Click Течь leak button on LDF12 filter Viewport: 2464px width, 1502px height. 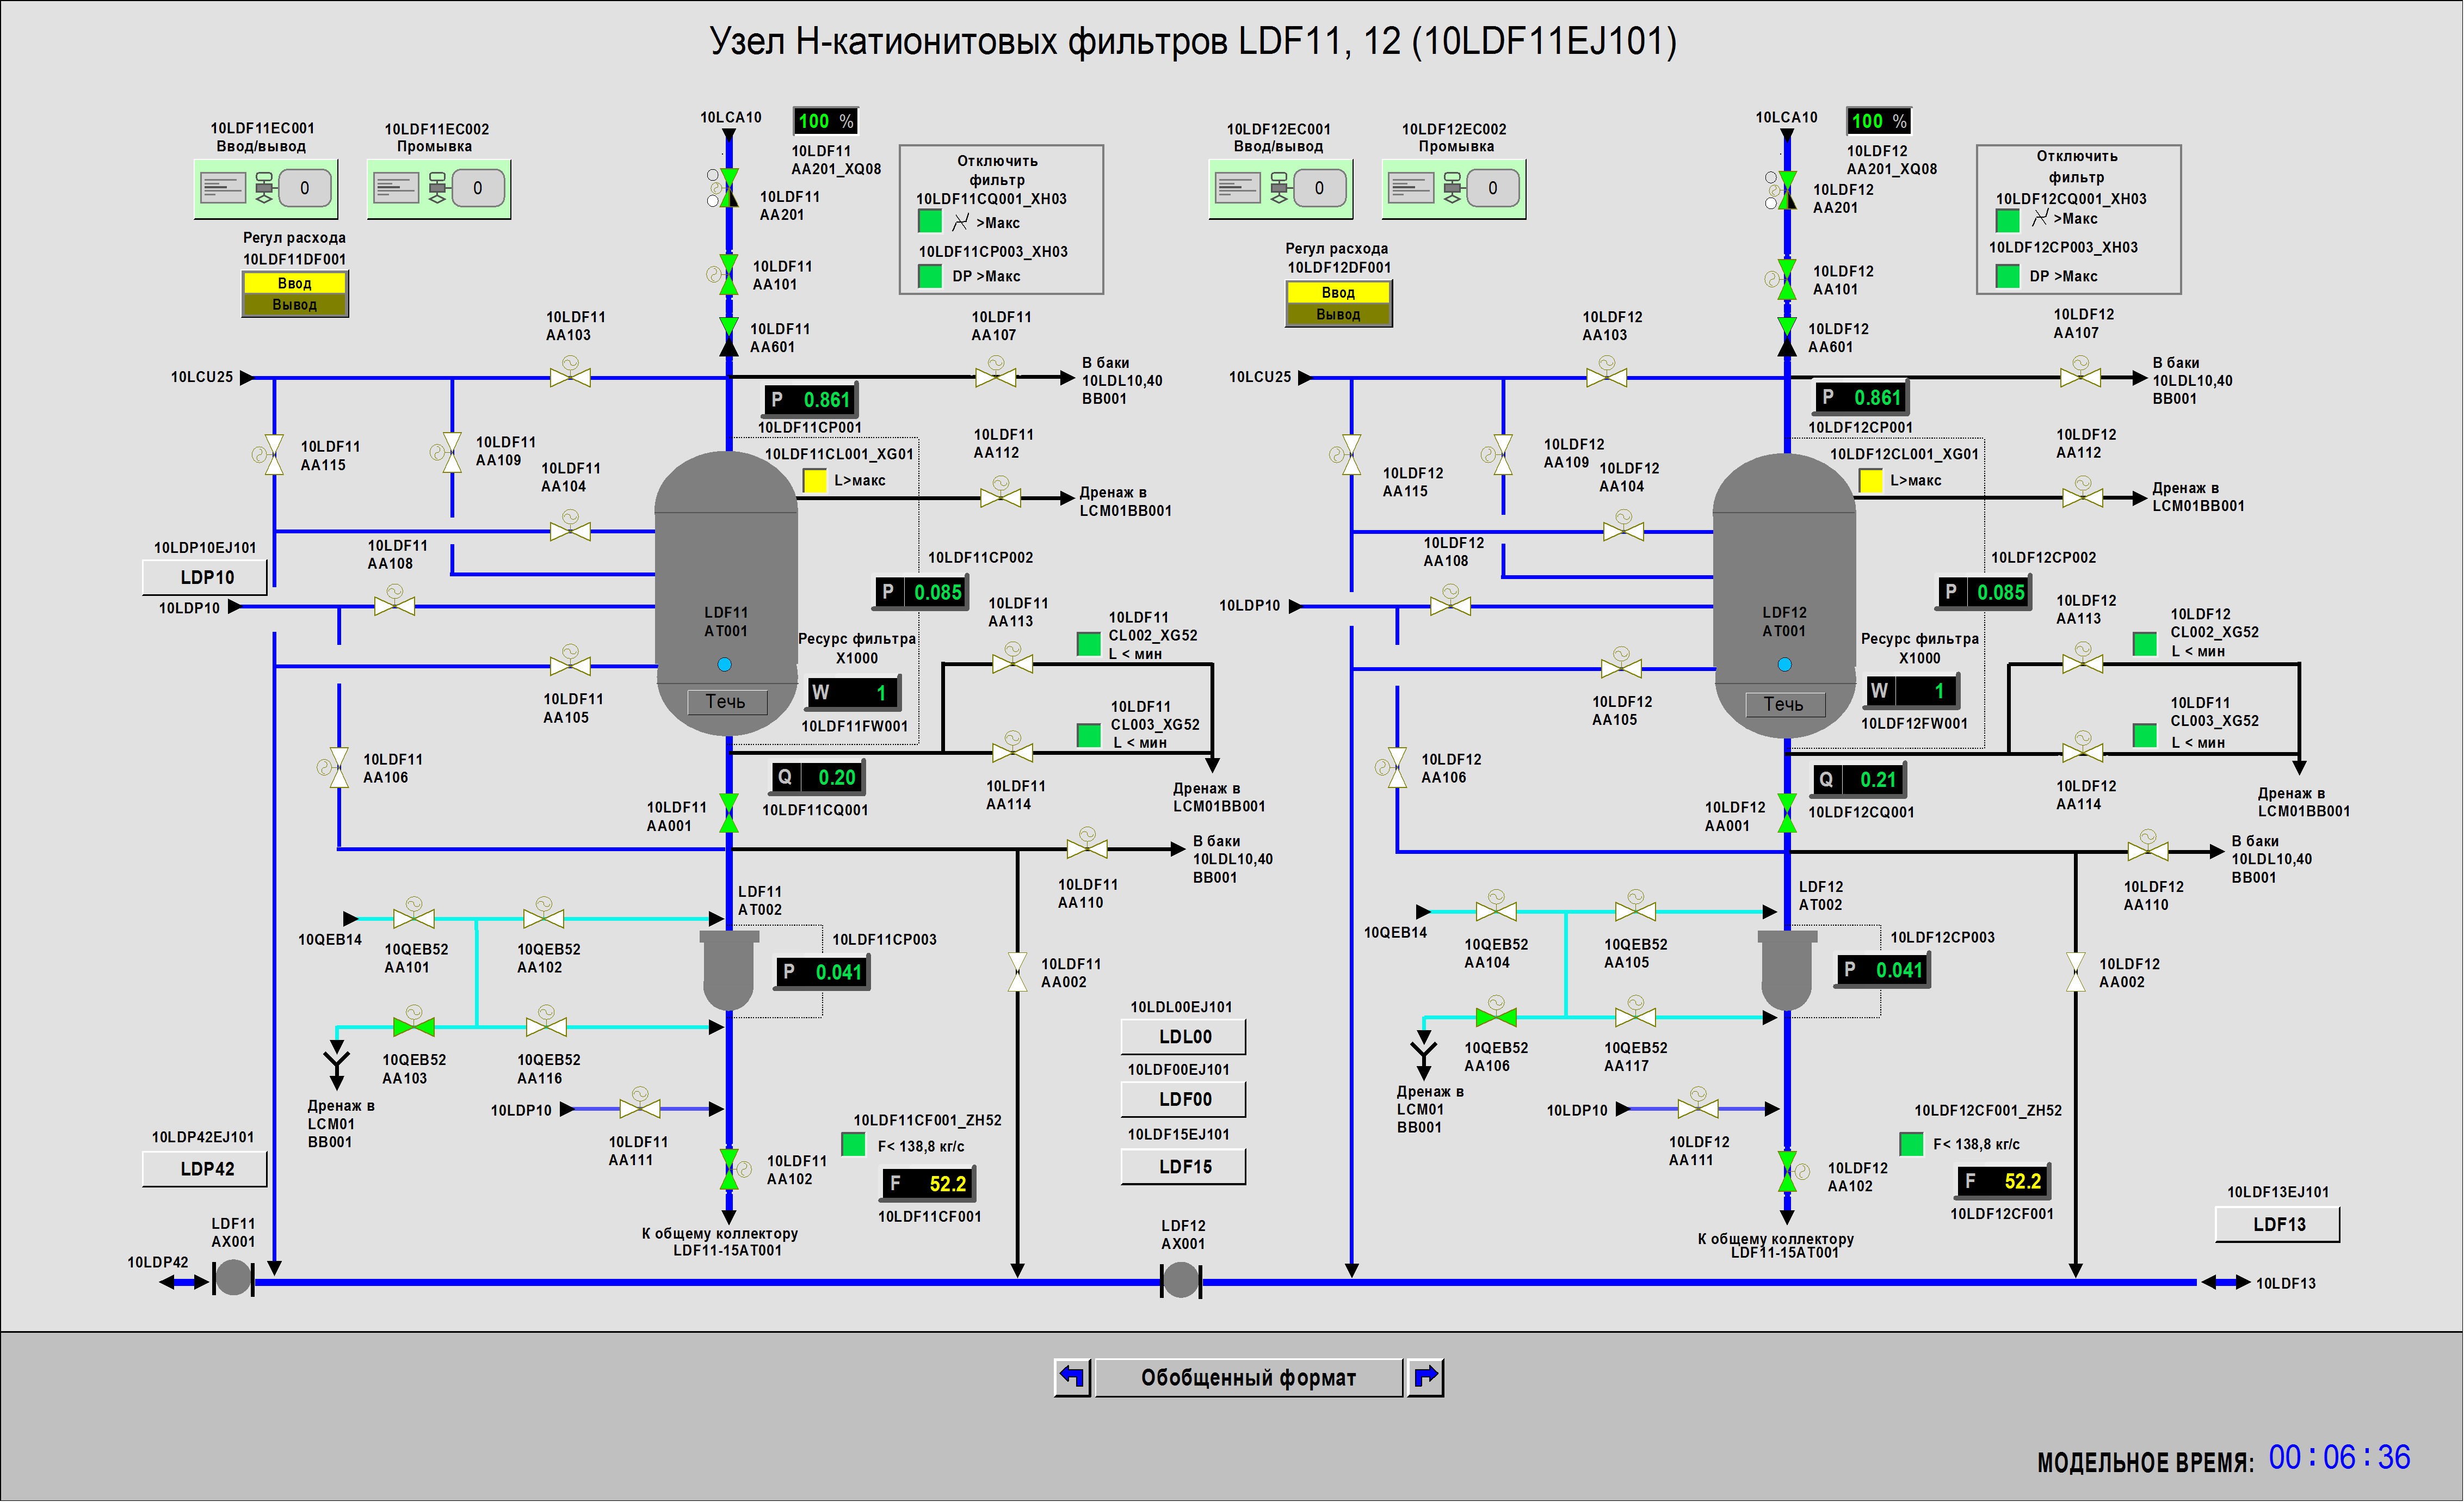pyautogui.click(x=1784, y=704)
